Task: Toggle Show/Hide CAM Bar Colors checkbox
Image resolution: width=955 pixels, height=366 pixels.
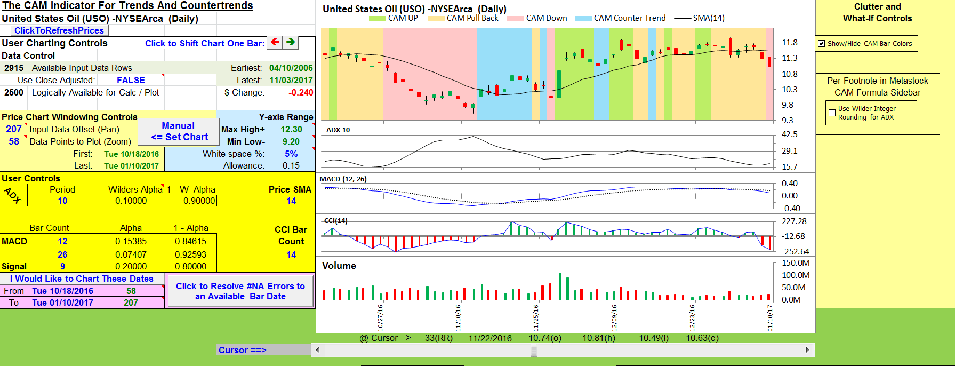Action: point(822,44)
